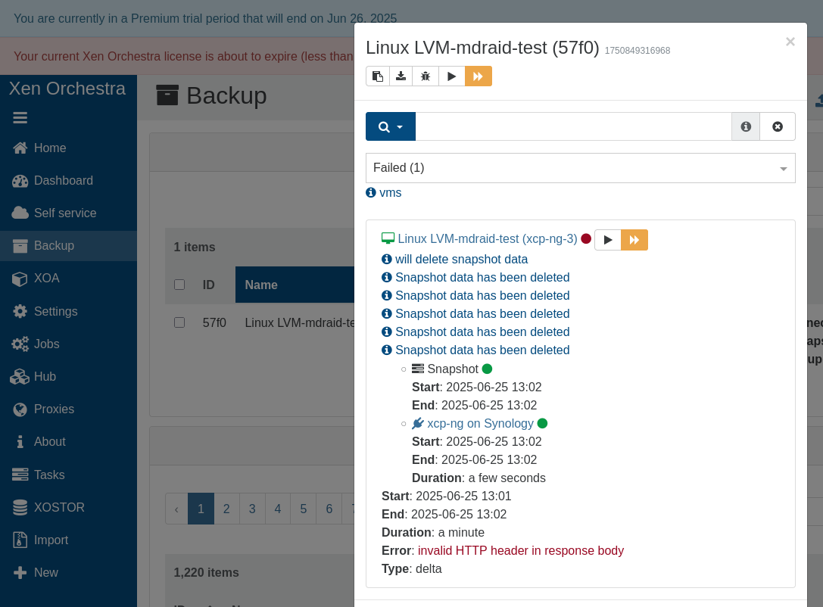Click the New plus icon
This screenshot has width=823, height=607.
coord(20,572)
